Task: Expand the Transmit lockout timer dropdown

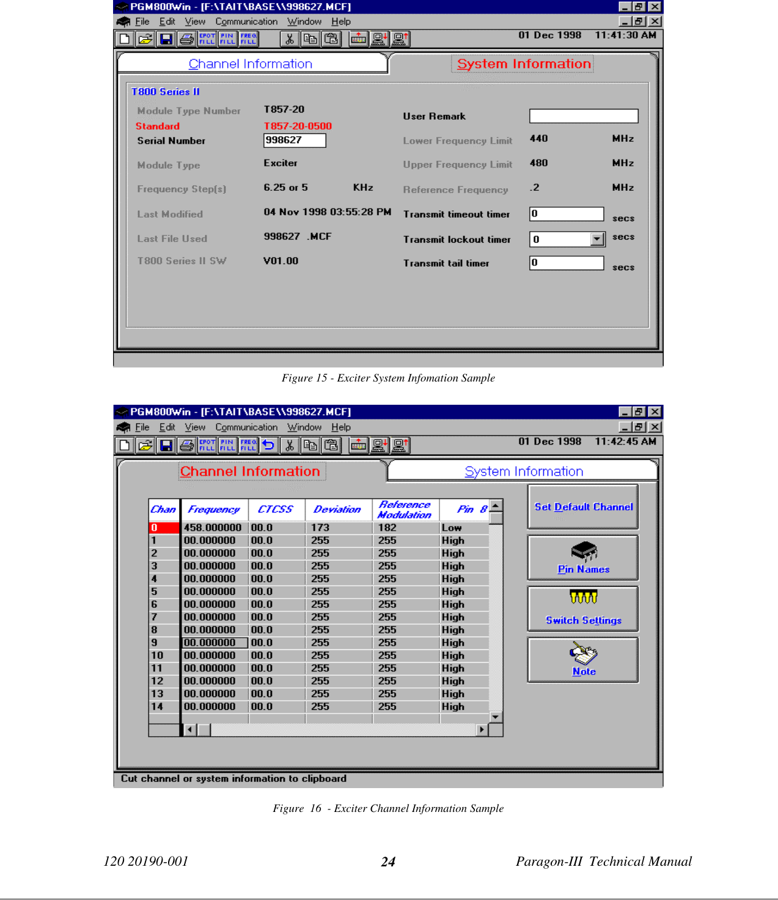Action: tap(598, 239)
